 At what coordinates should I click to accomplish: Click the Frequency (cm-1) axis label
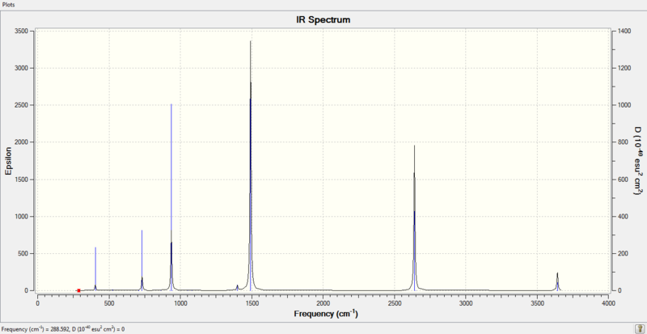326,314
